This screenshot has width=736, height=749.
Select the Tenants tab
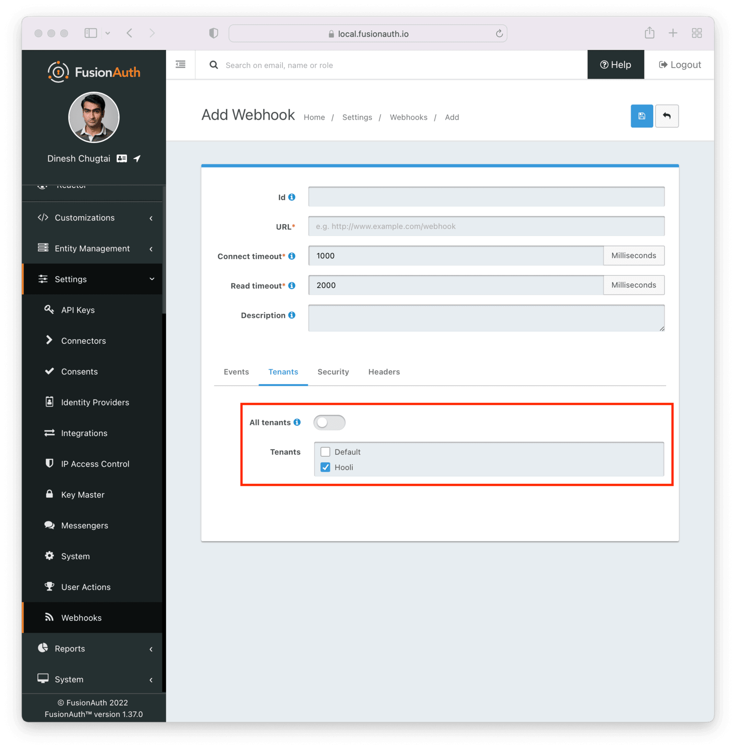tap(283, 372)
